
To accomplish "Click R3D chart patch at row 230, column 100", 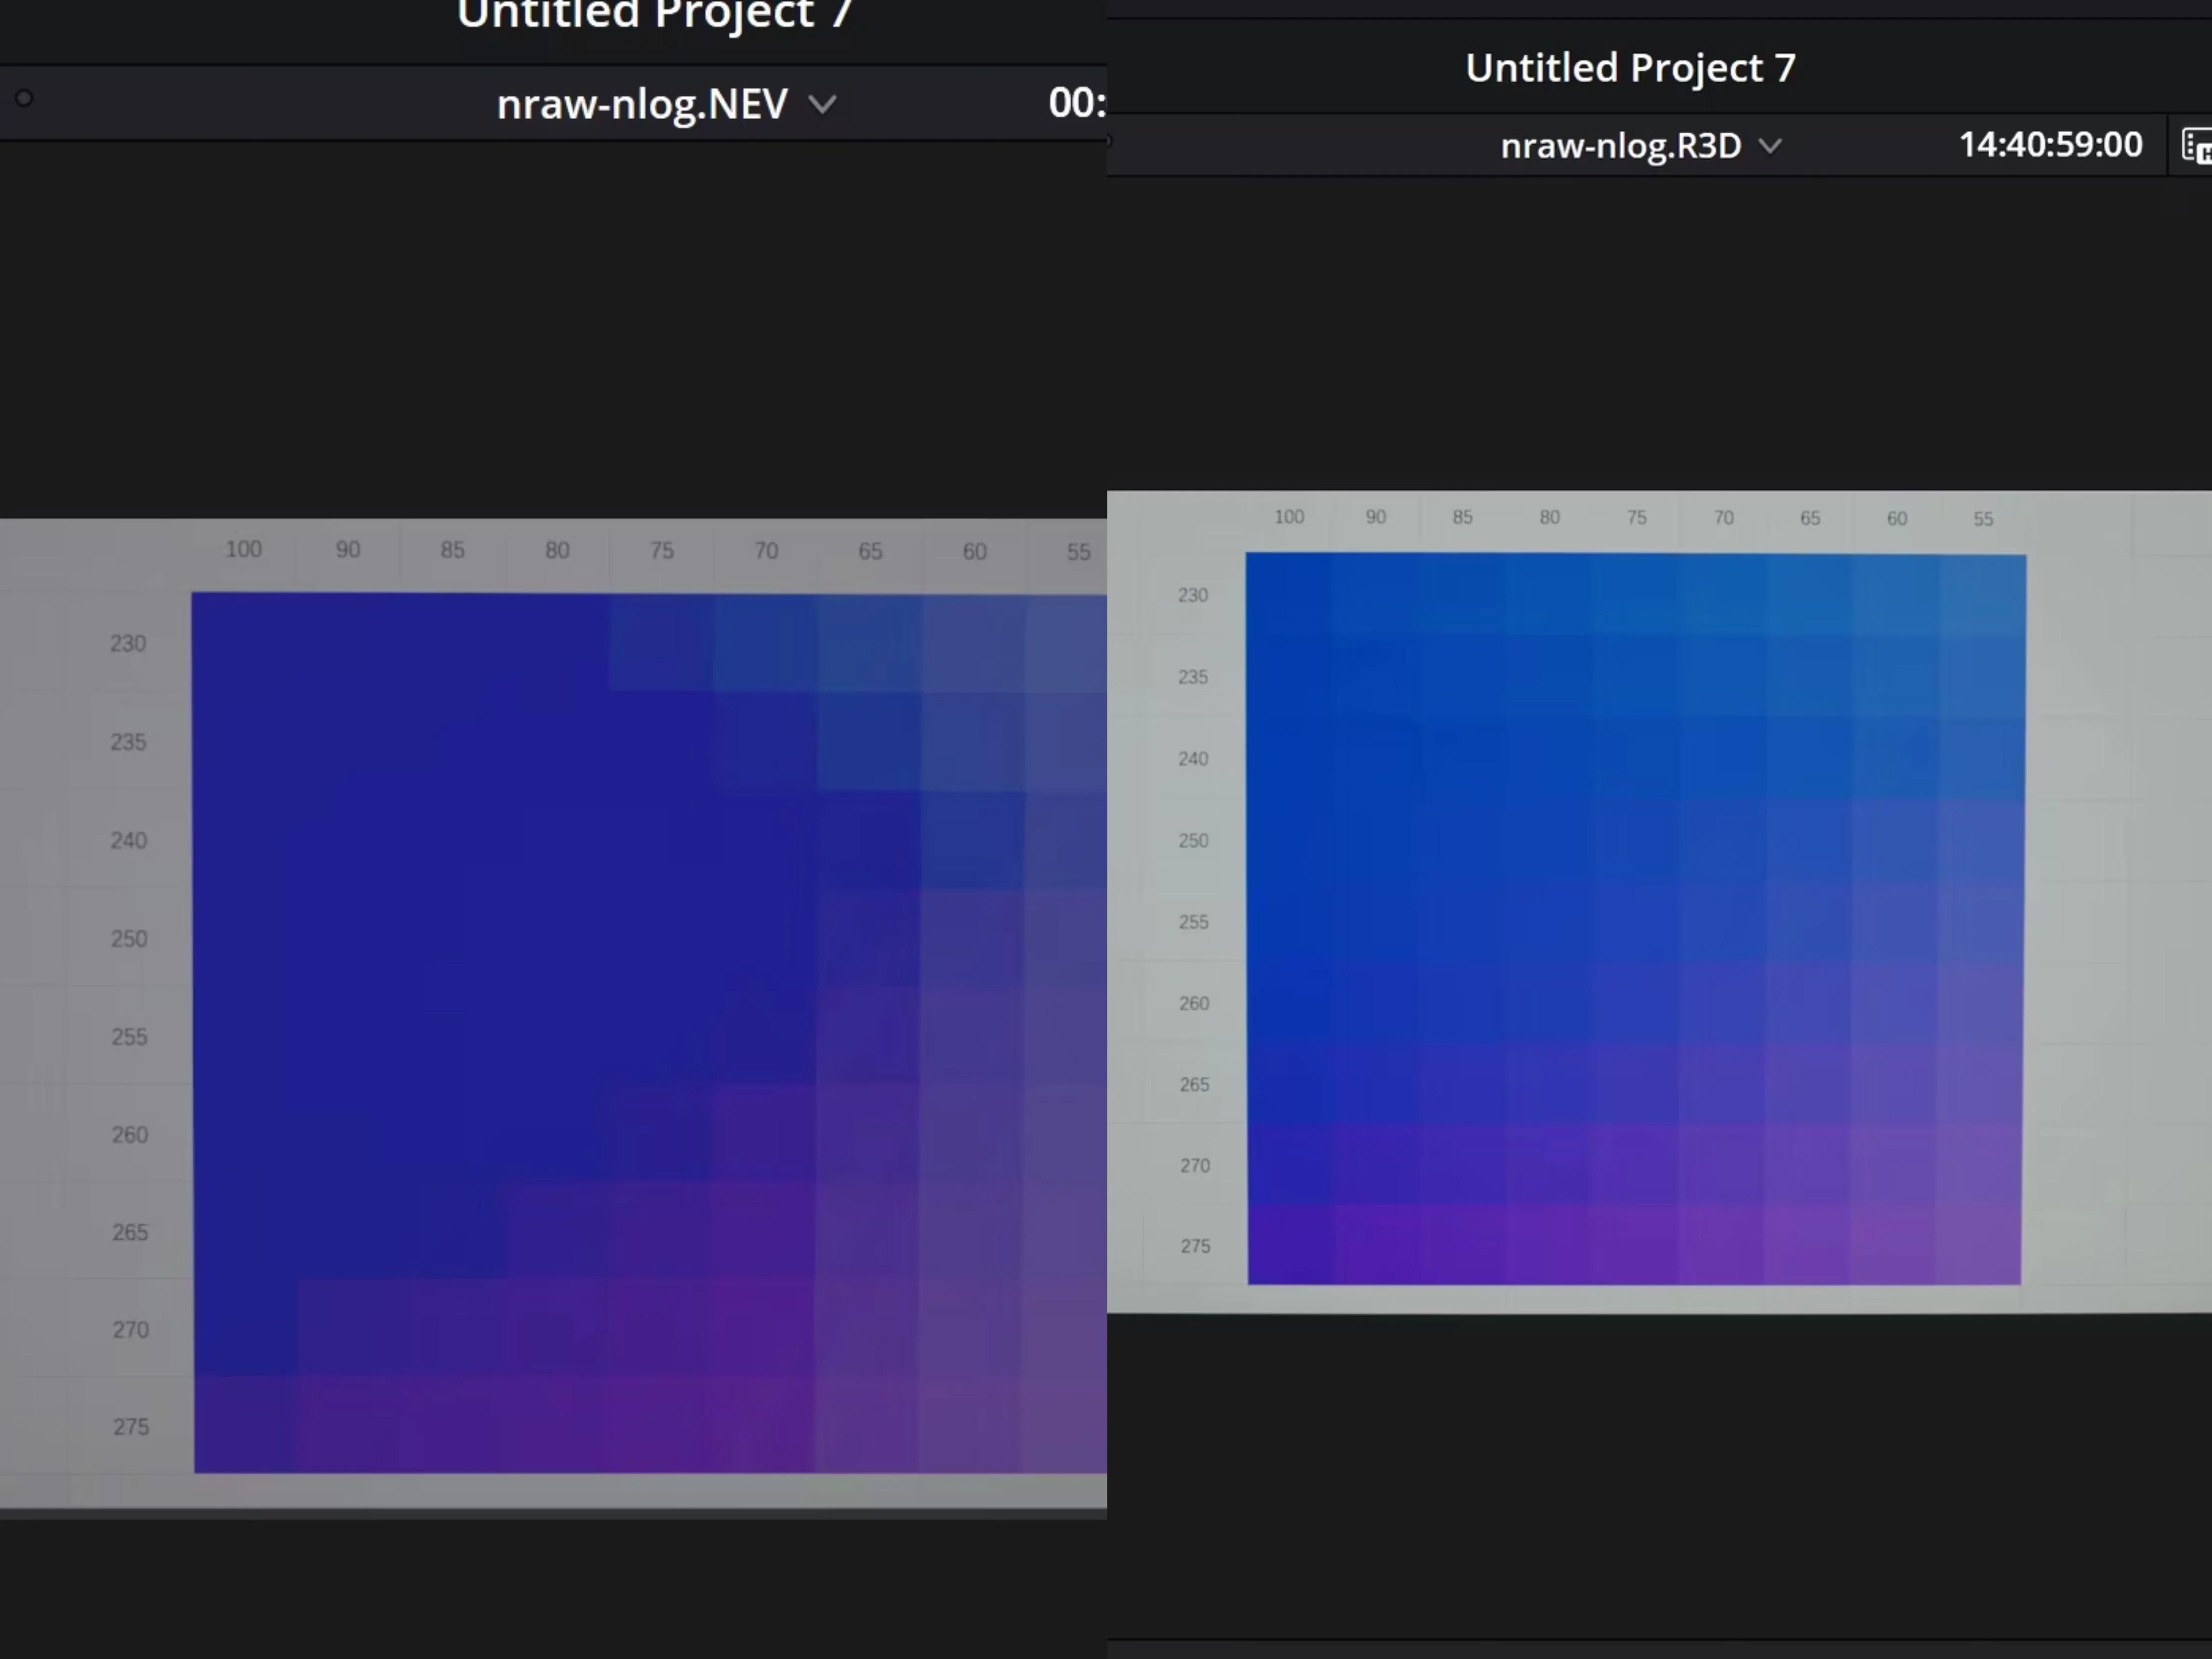I will (x=1289, y=594).
